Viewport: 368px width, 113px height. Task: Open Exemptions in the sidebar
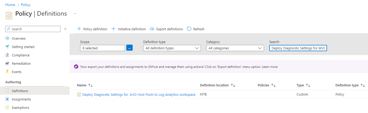point(20,108)
